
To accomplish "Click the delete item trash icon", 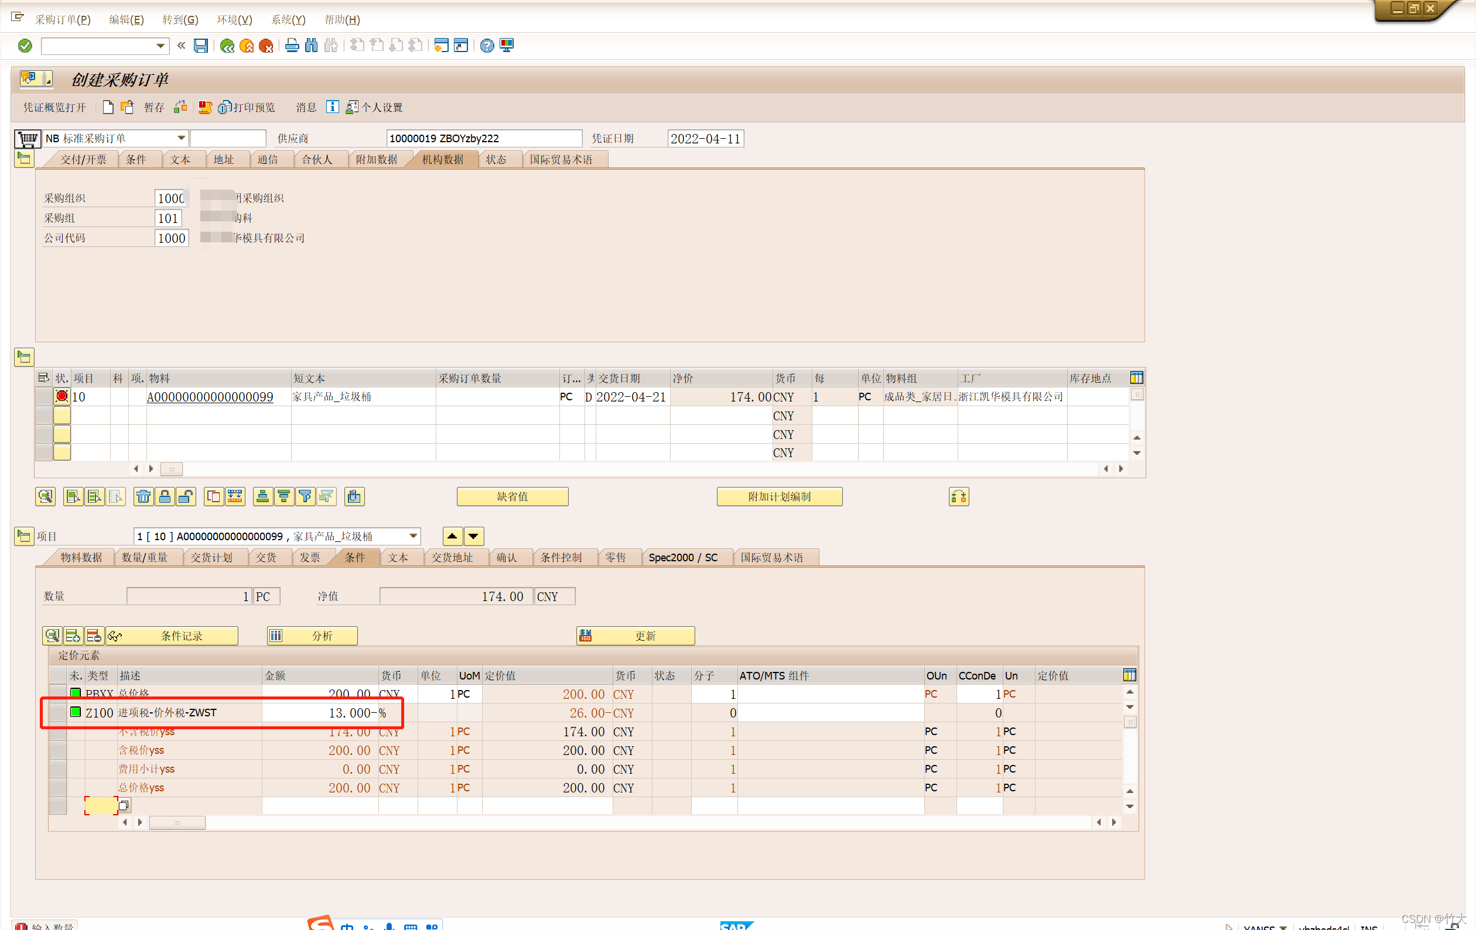I will click(x=143, y=497).
